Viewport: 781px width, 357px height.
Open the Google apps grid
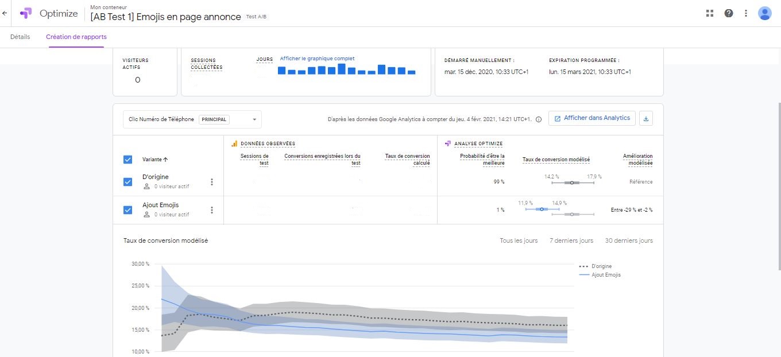[710, 13]
